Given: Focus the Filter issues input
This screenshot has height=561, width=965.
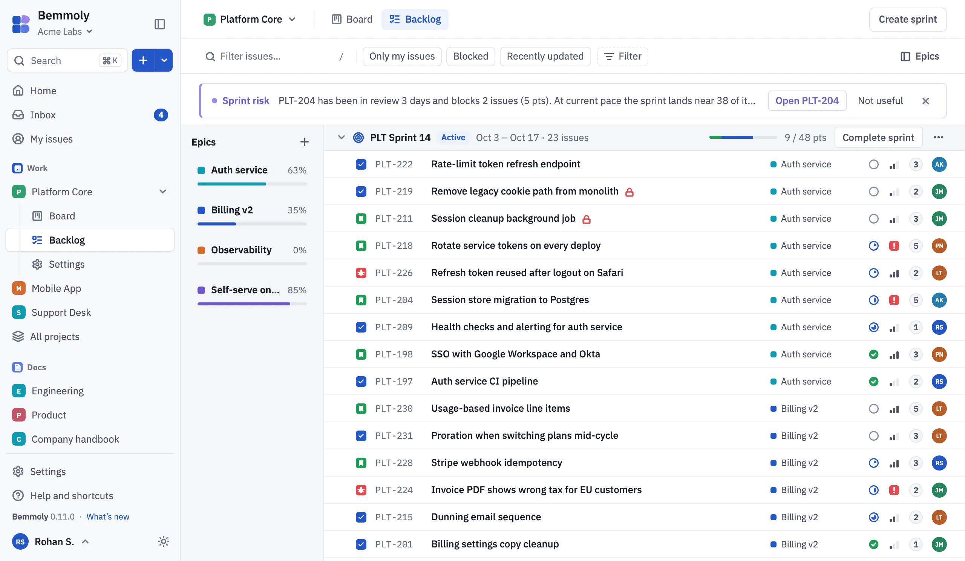Looking at the screenshot, I should click(x=273, y=56).
